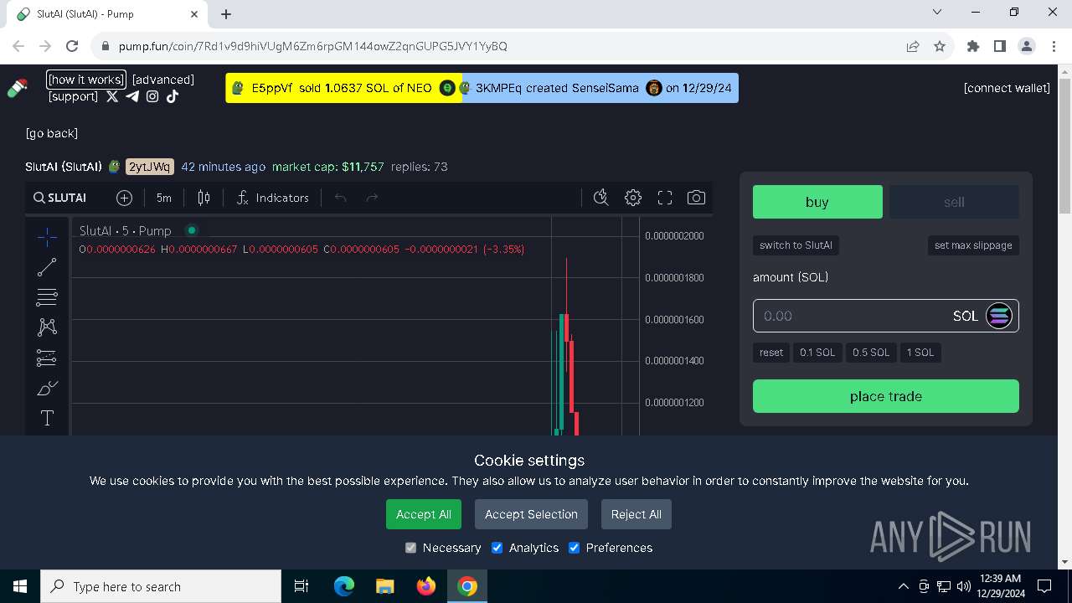
Task: Open the forecasting and measurement tools
Action: (47, 358)
